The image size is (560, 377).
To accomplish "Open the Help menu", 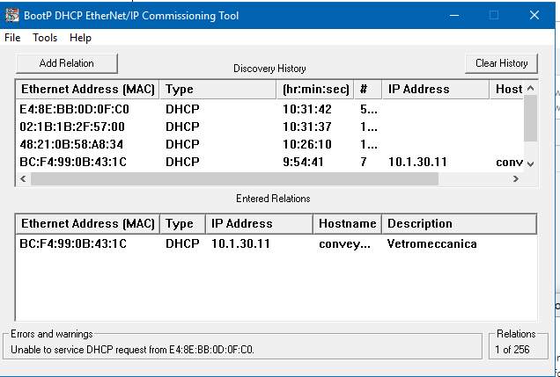I will pos(80,38).
